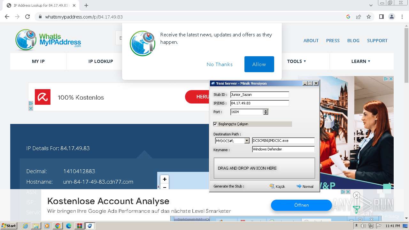Image resolution: width=409 pixels, height=230 pixels.
Task: Click the AdChoices icon on right ad
Action: (x=386, y=79)
